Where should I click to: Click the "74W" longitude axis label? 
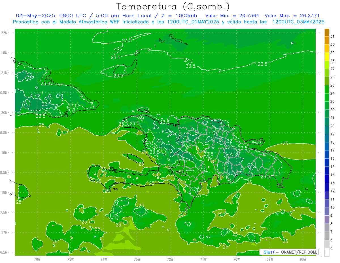click(x=104, y=259)
